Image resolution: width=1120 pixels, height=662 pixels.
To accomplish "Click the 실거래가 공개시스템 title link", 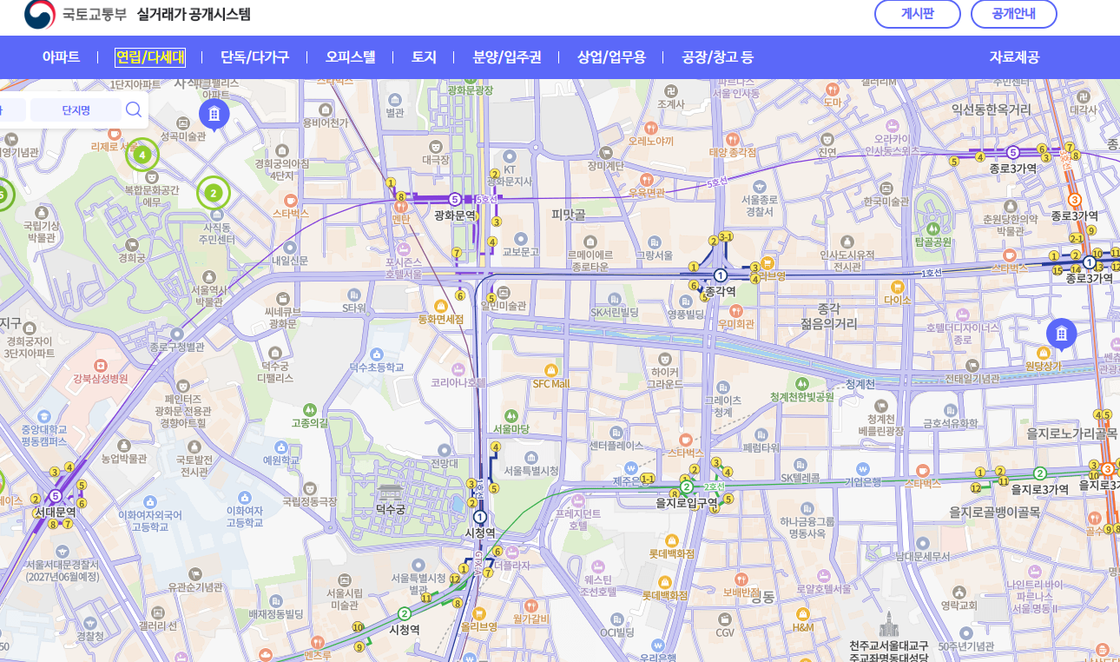I will point(194,14).
